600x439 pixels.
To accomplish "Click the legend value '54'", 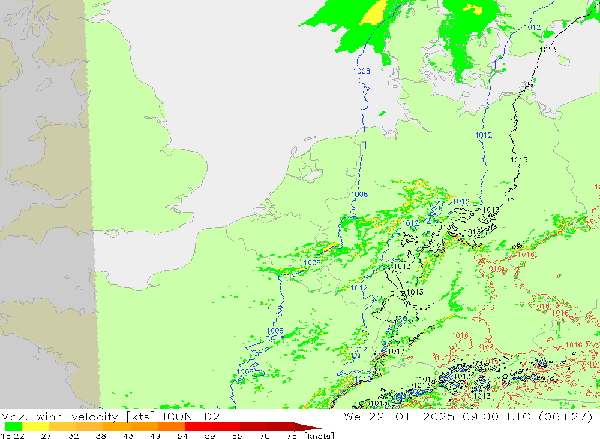I will point(182,436).
